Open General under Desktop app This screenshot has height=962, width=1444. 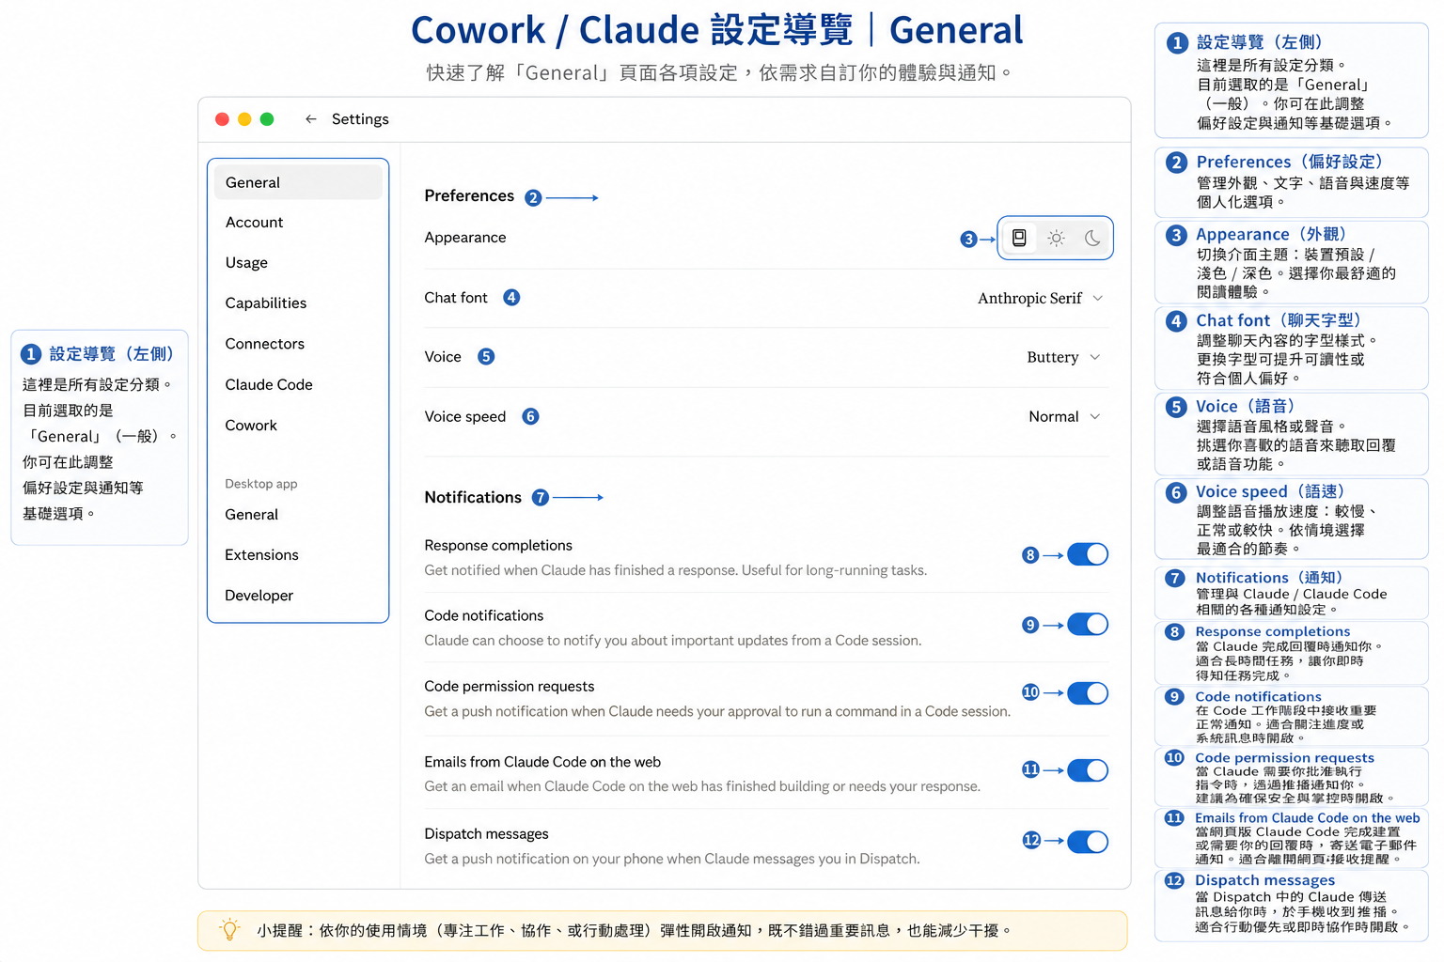click(252, 515)
